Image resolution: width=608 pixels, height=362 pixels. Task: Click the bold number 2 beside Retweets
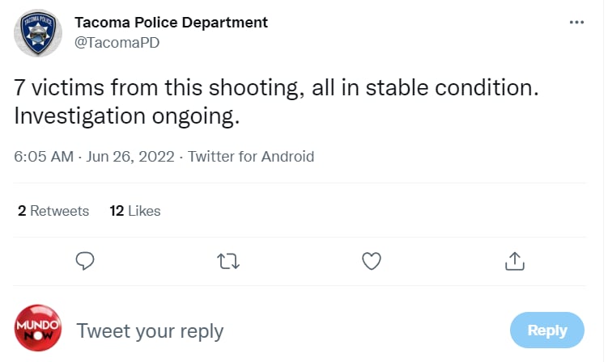(22, 211)
